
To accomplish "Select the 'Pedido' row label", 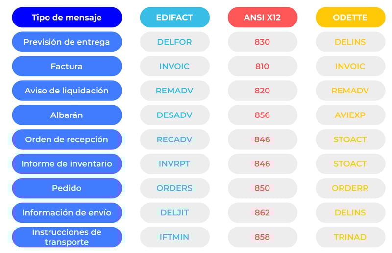I will point(67,188).
